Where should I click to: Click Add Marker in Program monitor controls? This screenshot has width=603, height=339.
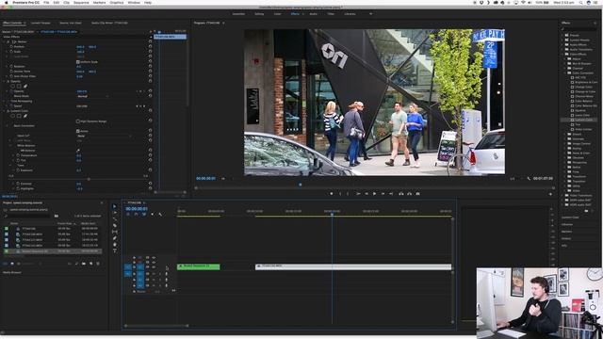pyautogui.click(x=331, y=194)
